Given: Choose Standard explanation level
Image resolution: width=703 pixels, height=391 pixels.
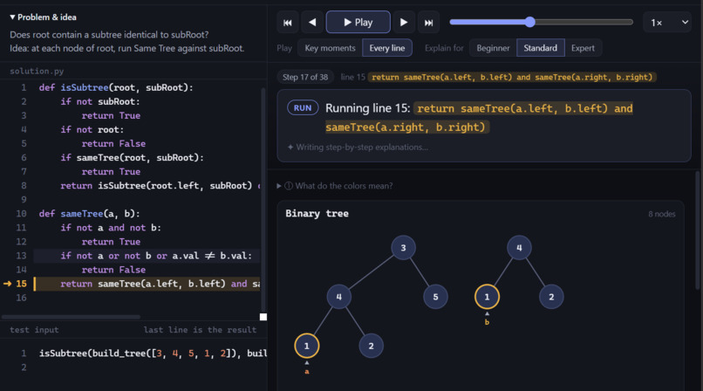Looking at the screenshot, I should point(540,48).
